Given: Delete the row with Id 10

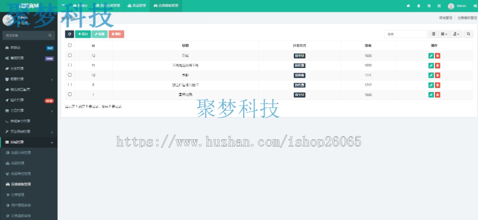Looking at the screenshot, I should click(x=438, y=75).
